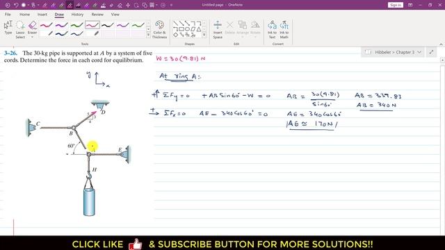Expand the shapes gallery More arrow

click(x=204, y=35)
